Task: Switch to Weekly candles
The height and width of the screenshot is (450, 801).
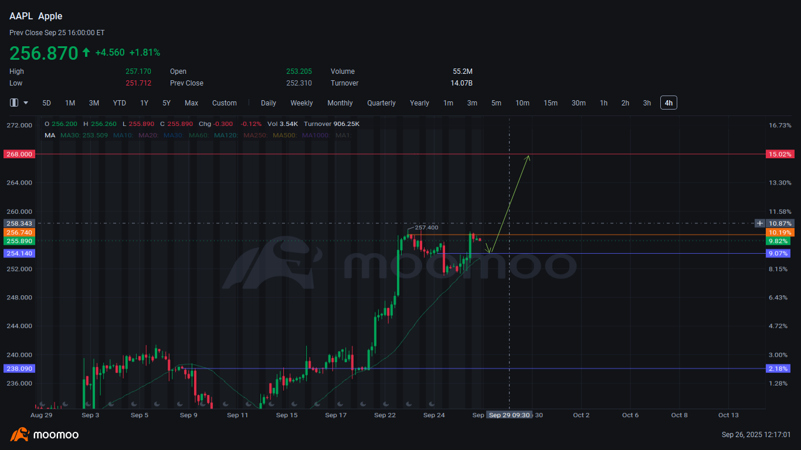Action: [301, 103]
